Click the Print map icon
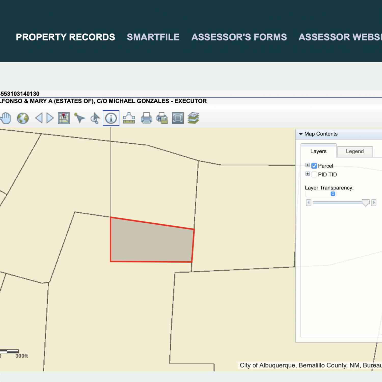 pyautogui.click(x=146, y=118)
